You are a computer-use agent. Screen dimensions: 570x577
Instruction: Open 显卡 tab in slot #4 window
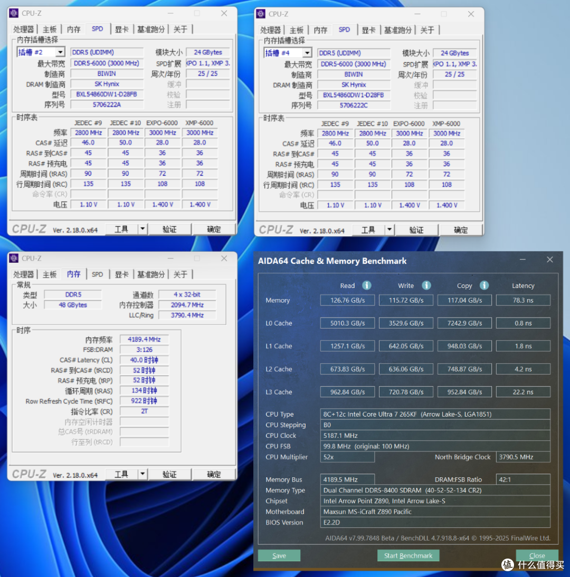click(x=368, y=30)
